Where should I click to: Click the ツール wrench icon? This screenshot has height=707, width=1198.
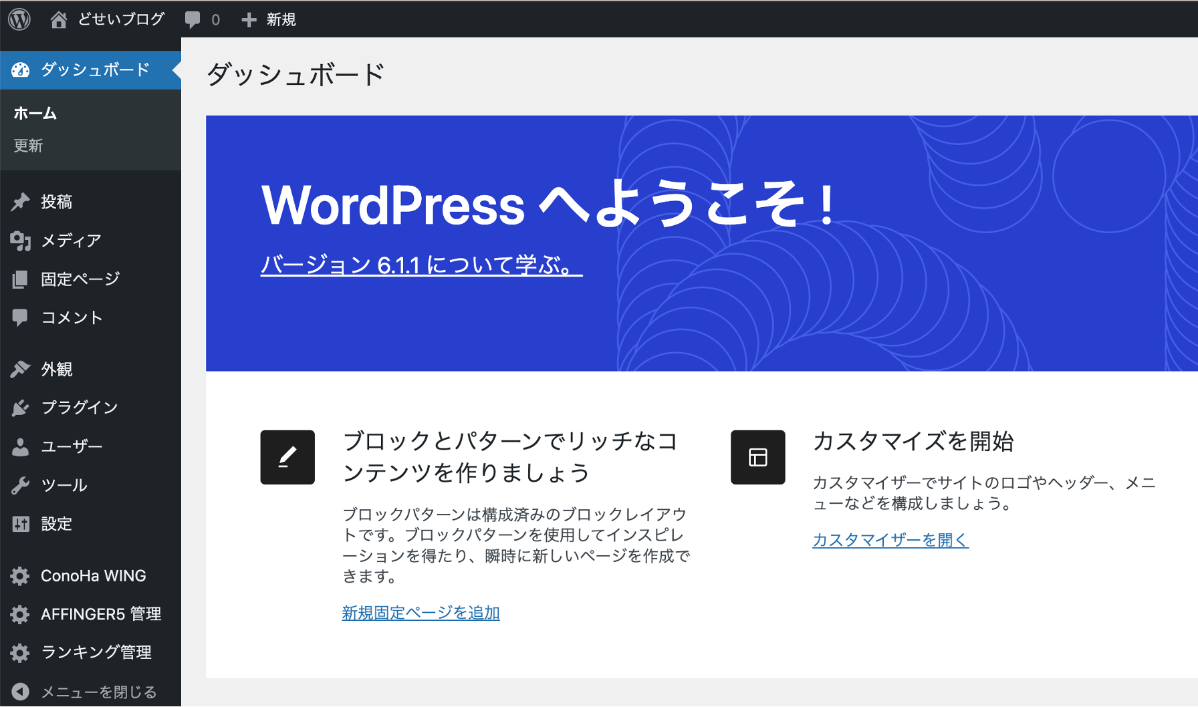(x=21, y=485)
